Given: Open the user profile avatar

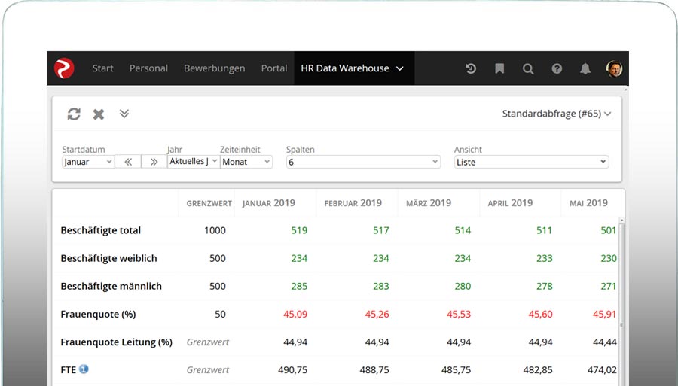Looking at the screenshot, I should click(x=615, y=68).
